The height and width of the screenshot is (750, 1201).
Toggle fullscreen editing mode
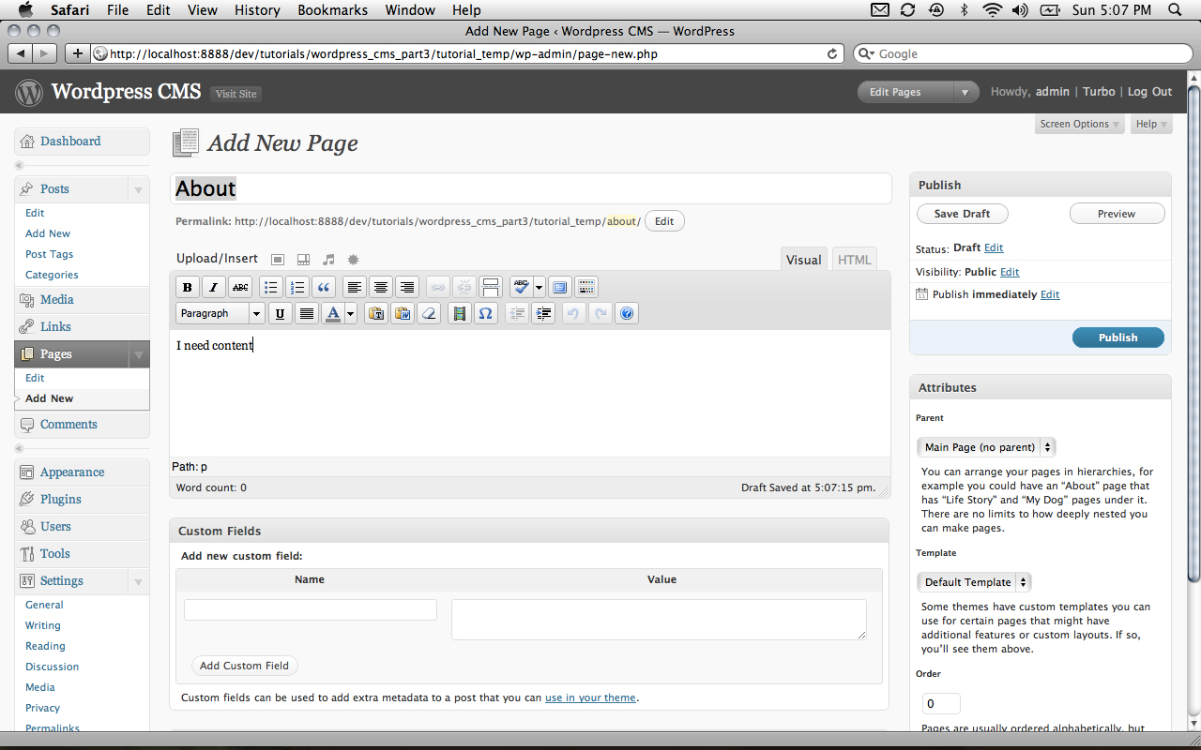click(x=560, y=287)
